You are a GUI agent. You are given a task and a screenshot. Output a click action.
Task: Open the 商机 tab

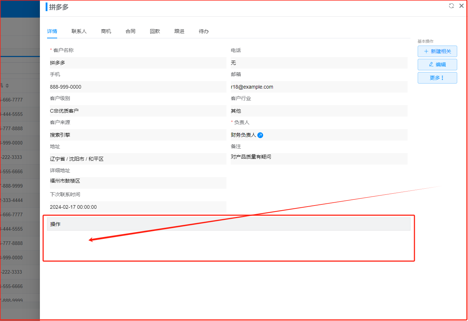click(x=106, y=31)
